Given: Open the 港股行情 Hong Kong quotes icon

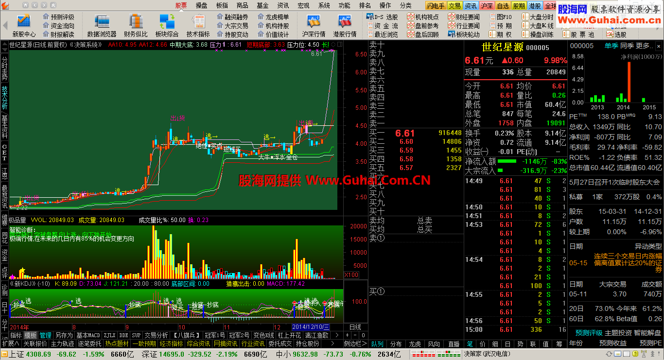Looking at the screenshot, I should point(345,25).
